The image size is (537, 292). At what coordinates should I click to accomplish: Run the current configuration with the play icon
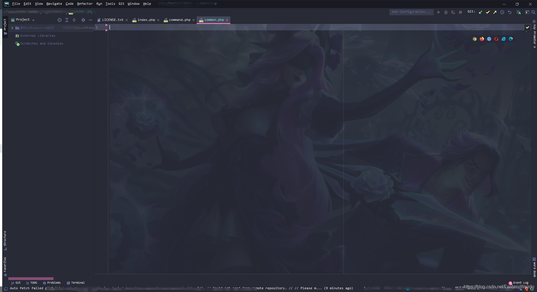[439, 12]
